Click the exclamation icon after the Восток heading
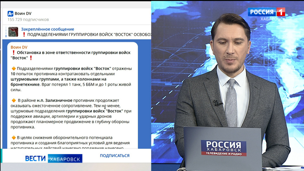 click(31, 58)
